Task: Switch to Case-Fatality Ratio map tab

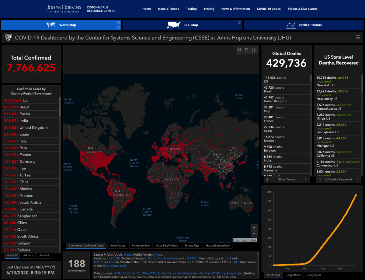Action: (x=167, y=246)
